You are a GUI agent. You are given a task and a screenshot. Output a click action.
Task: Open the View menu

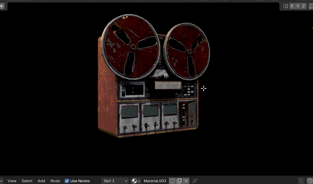tap(12, 181)
